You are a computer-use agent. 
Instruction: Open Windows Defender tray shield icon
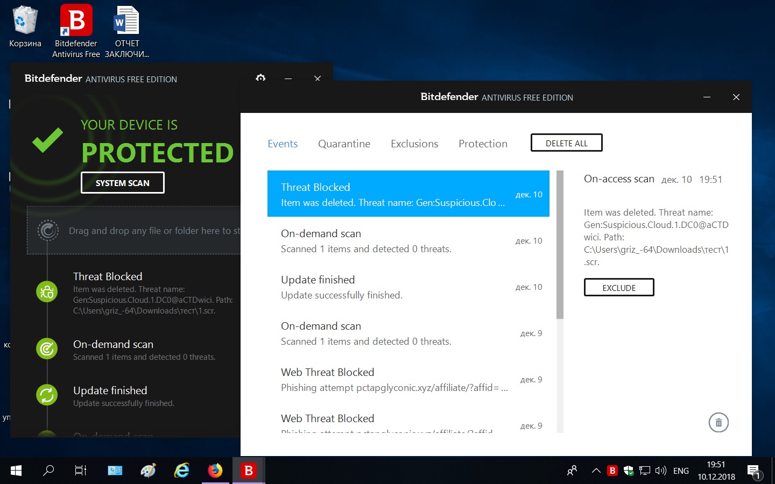tap(628, 471)
